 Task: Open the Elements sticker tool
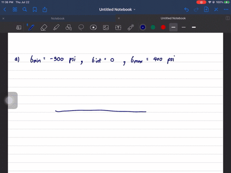click(93, 27)
